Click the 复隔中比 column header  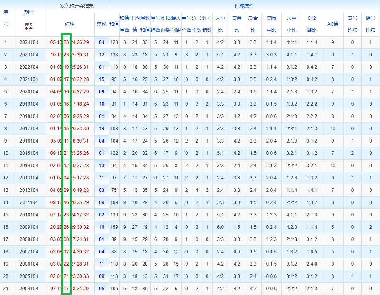[271, 24]
